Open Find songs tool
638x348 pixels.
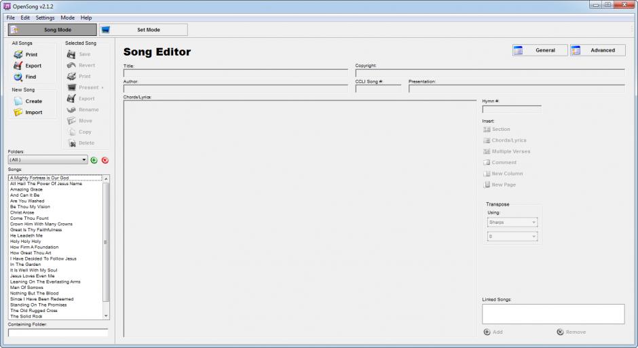tap(25, 77)
